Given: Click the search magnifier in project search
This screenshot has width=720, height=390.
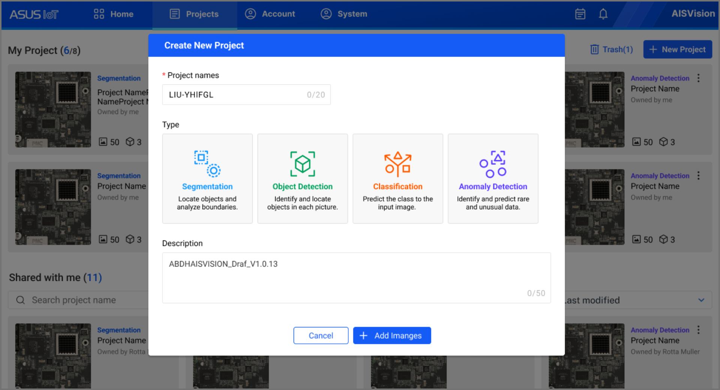Looking at the screenshot, I should coord(20,300).
